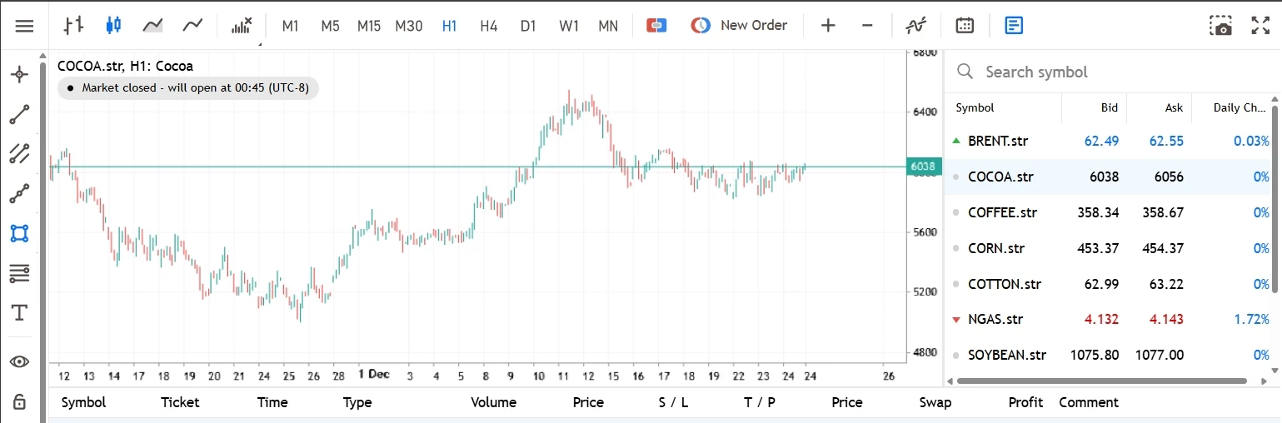Open the economic calendar icon
This screenshot has height=423, width=1282.
(x=965, y=26)
